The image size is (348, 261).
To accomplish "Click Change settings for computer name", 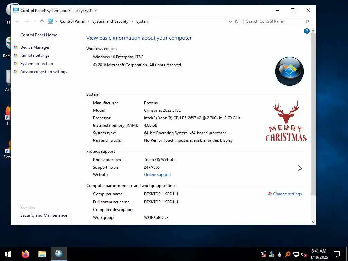I will tap(287, 194).
